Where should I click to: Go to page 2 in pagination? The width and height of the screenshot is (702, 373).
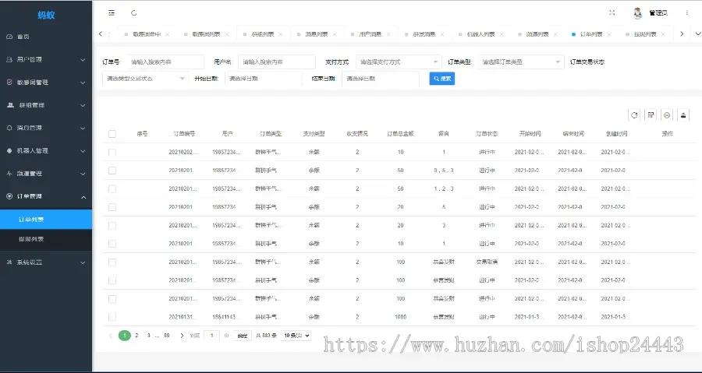point(136,336)
